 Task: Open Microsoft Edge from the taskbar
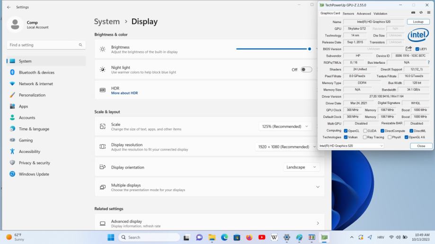224,237
